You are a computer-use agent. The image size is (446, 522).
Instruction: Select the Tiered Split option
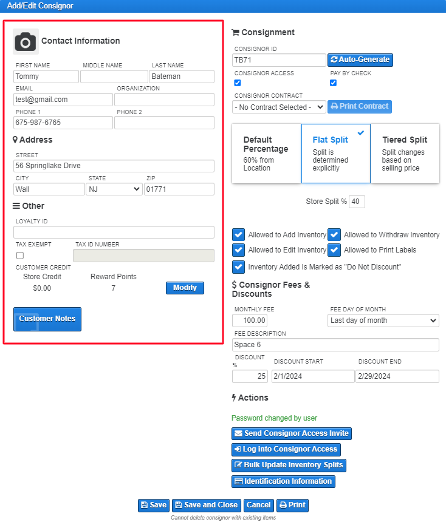405,154
